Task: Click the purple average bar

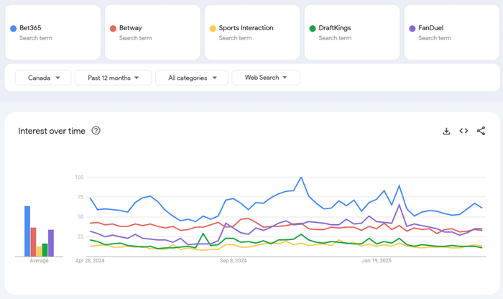Action: 51,243
